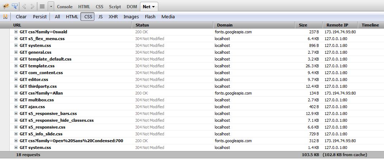Open the command line lines icon
This screenshot has width=384, height=159.
42,6
